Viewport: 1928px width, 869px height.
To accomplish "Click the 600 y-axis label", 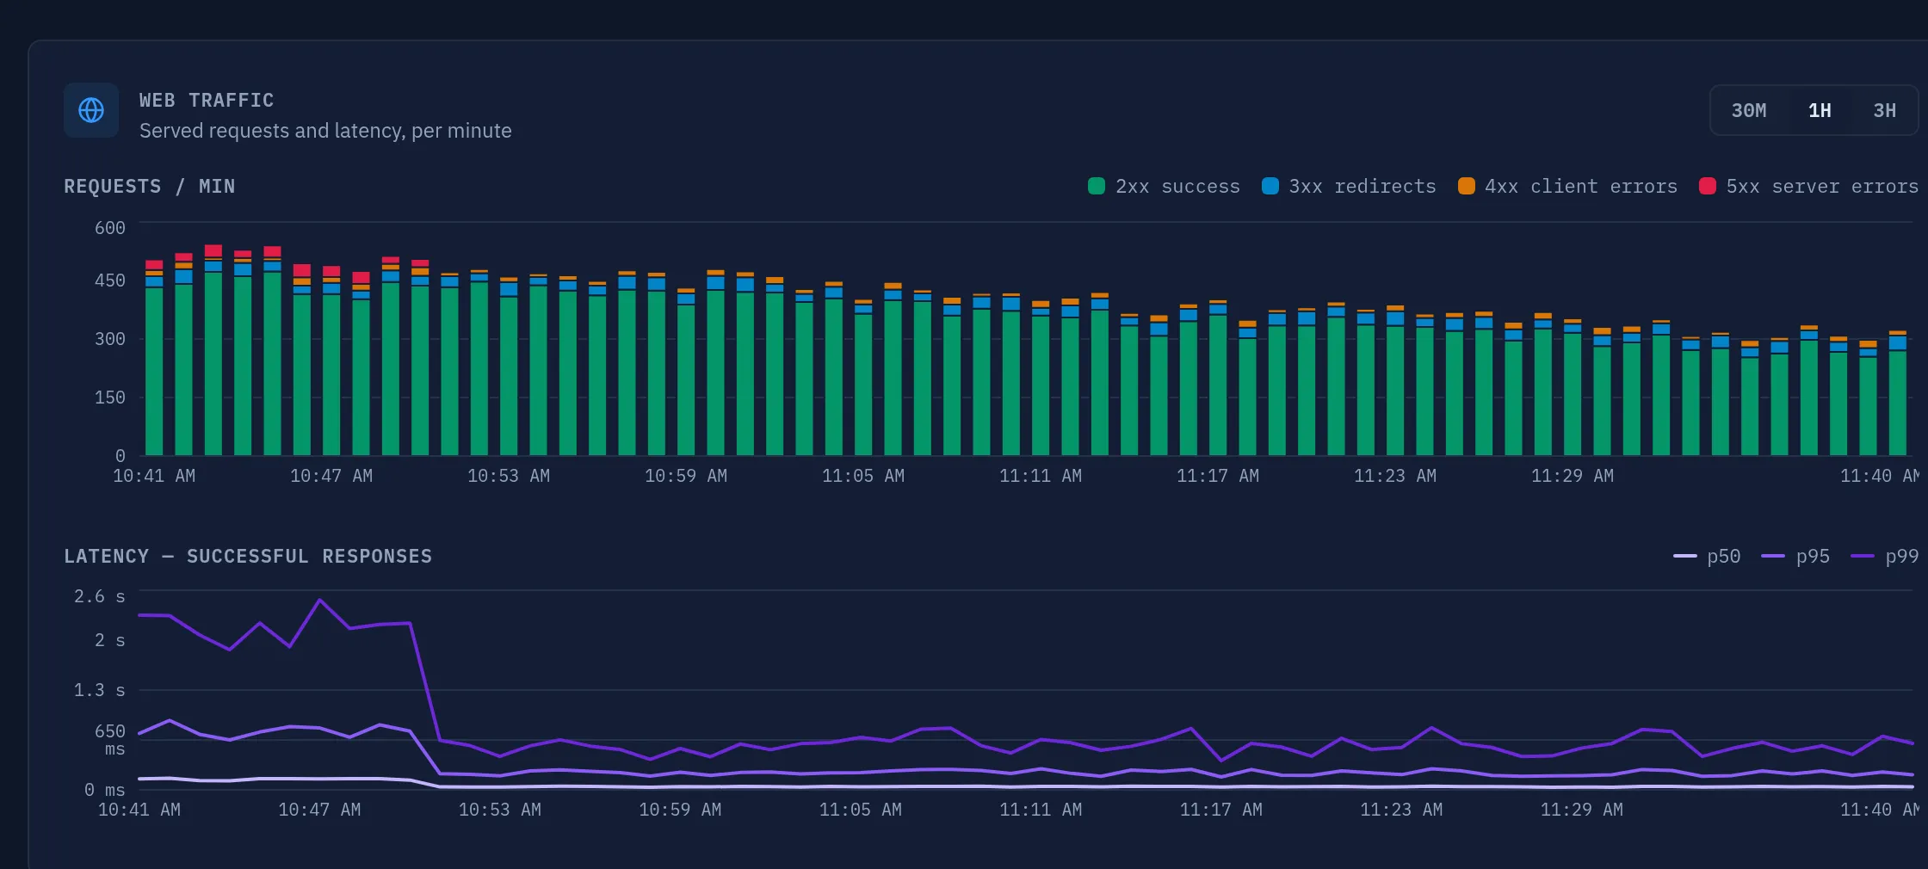I will click(x=110, y=228).
